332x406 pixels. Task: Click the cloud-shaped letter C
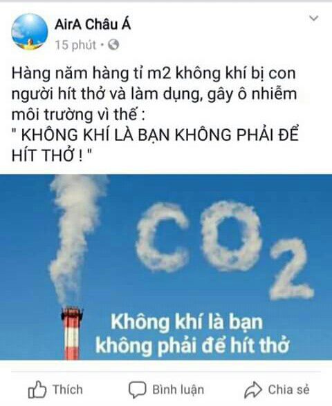(x=161, y=237)
